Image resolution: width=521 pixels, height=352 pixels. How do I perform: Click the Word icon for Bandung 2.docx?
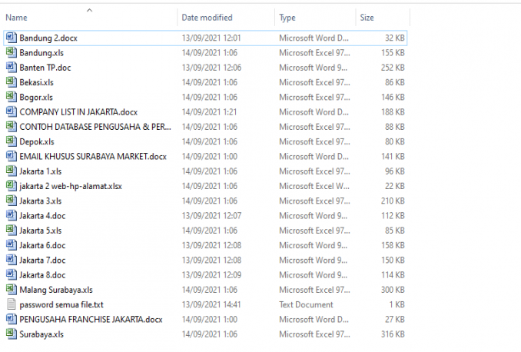point(11,38)
